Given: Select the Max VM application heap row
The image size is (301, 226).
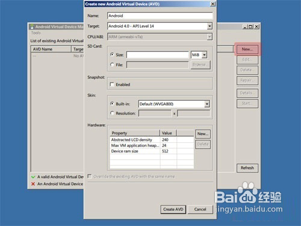Looking at the screenshot, I should pyautogui.click(x=152, y=145).
